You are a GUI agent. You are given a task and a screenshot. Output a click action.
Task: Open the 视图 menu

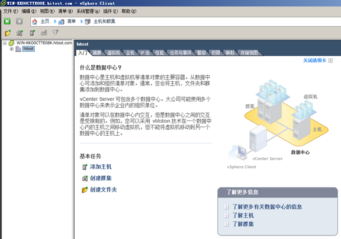coord(47,11)
